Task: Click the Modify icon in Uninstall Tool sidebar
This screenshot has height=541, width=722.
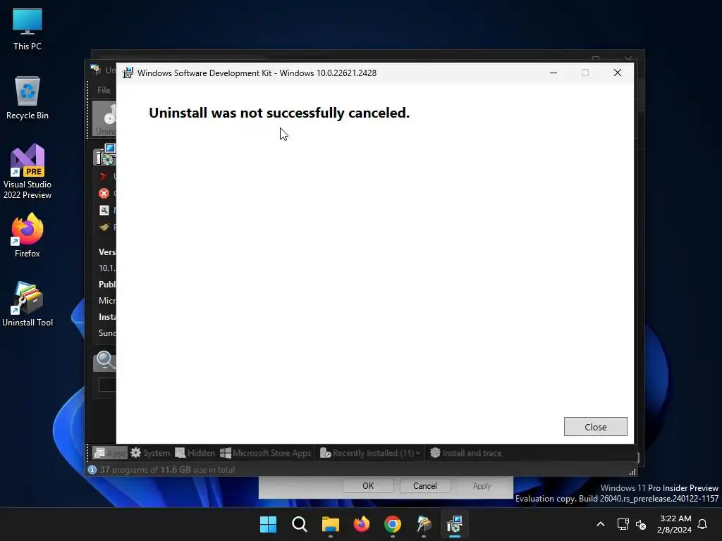Action: click(104, 210)
